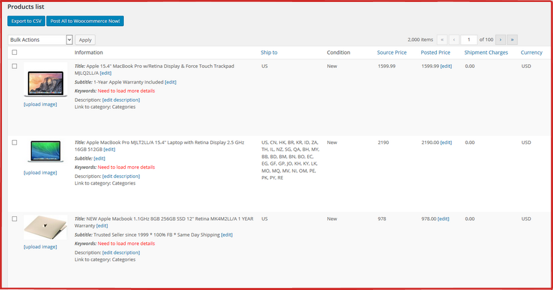Select the NEW Apple Macbook 1.1GHz row checkbox

[14, 219]
